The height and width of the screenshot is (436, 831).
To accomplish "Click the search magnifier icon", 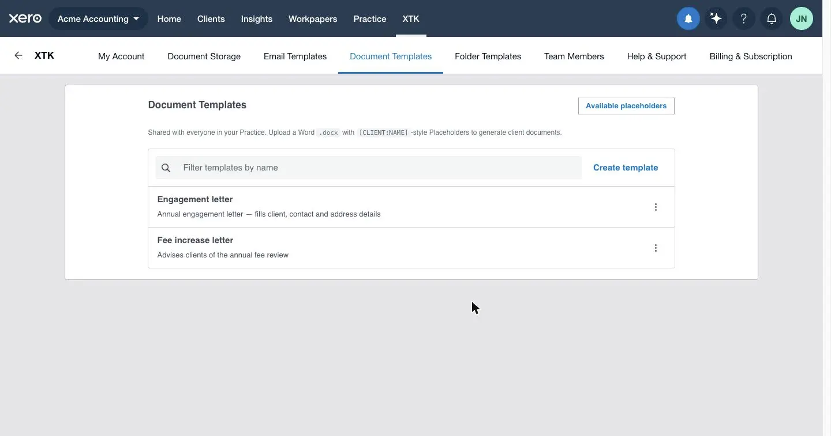I will pyautogui.click(x=166, y=168).
